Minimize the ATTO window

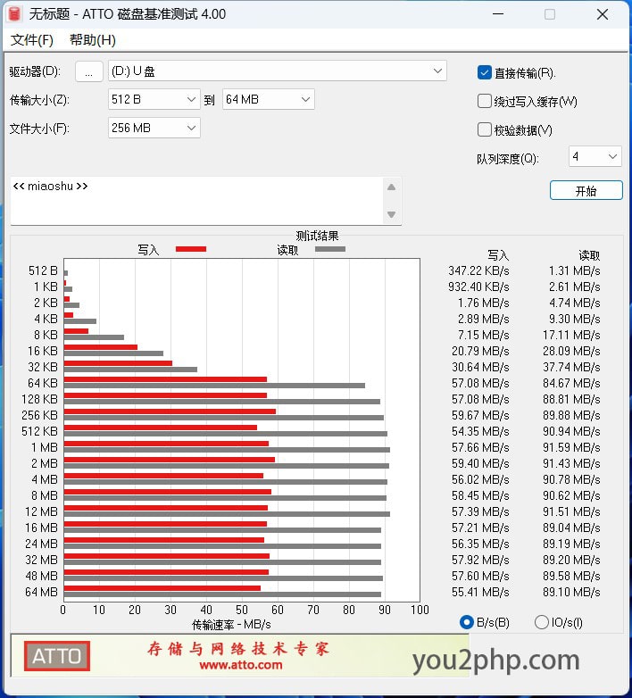click(498, 14)
